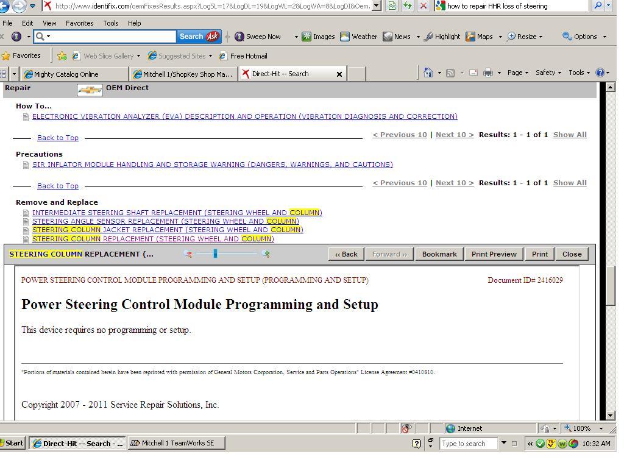Click the red Search Ask button

coord(199,37)
